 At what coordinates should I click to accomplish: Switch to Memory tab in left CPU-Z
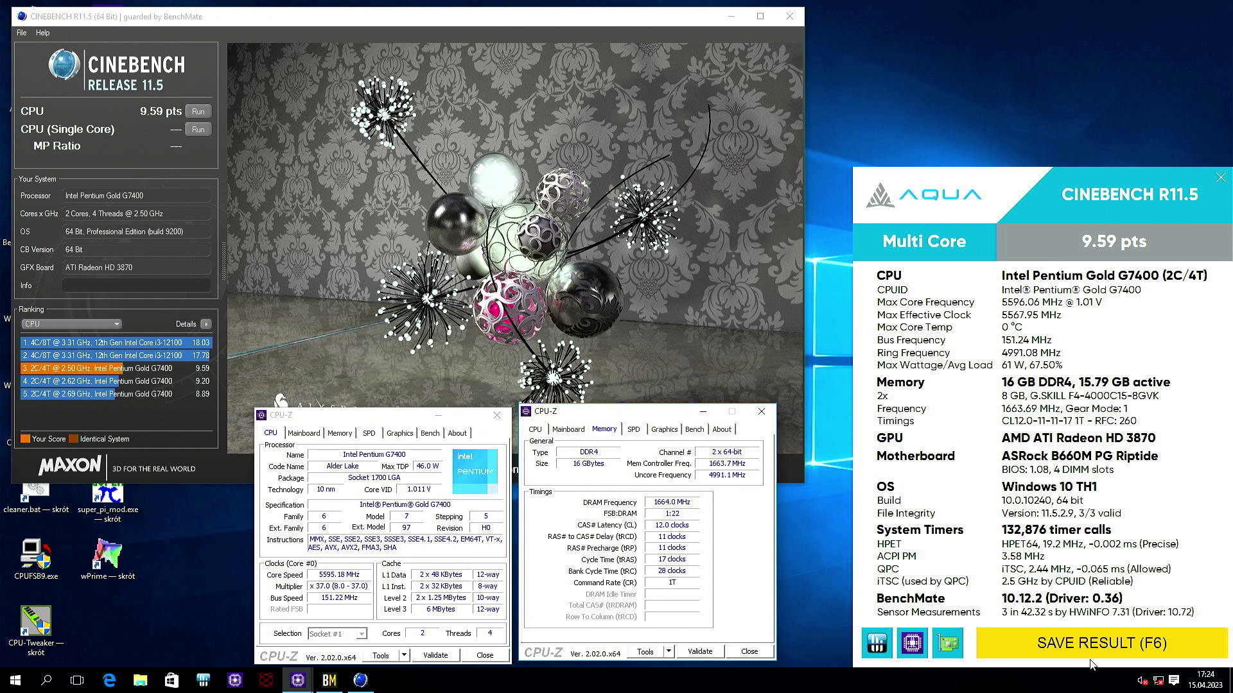point(340,433)
